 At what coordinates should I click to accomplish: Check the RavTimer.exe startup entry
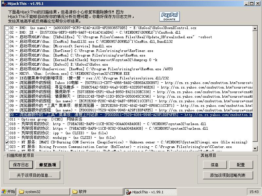[7, 51]
